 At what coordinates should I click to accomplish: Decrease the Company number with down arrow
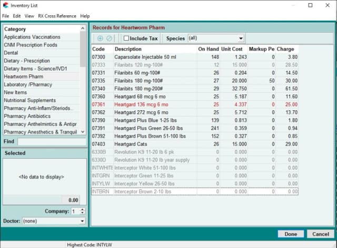82,213
